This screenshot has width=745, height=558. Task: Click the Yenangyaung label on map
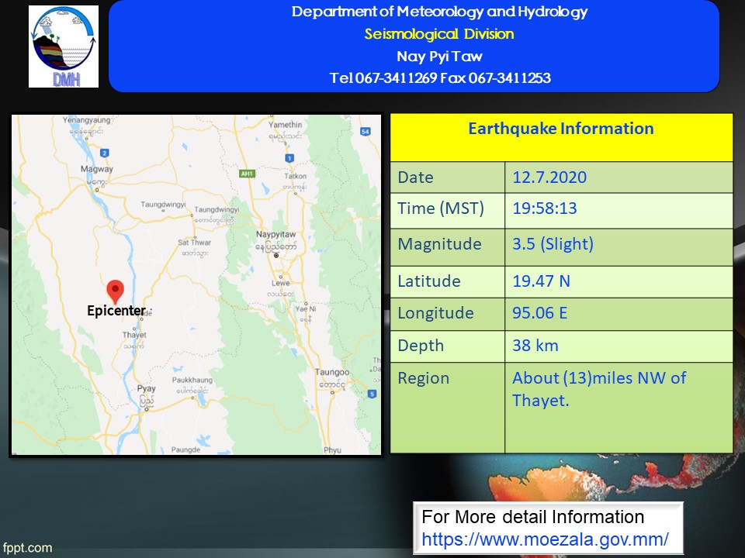tap(86, 120)
